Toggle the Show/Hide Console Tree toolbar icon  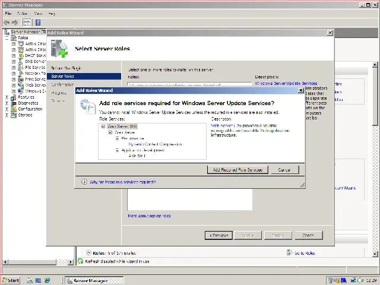coord(27,23)
